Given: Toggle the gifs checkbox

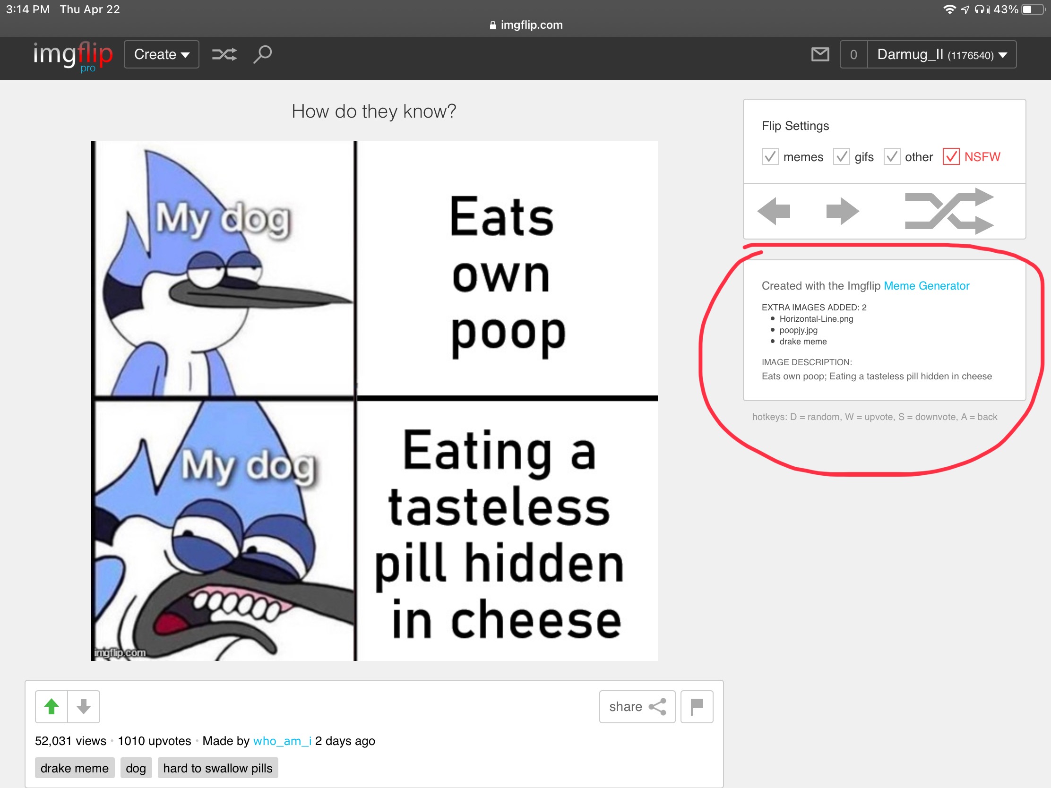Looking at the screenshot, I should (841, 156).
